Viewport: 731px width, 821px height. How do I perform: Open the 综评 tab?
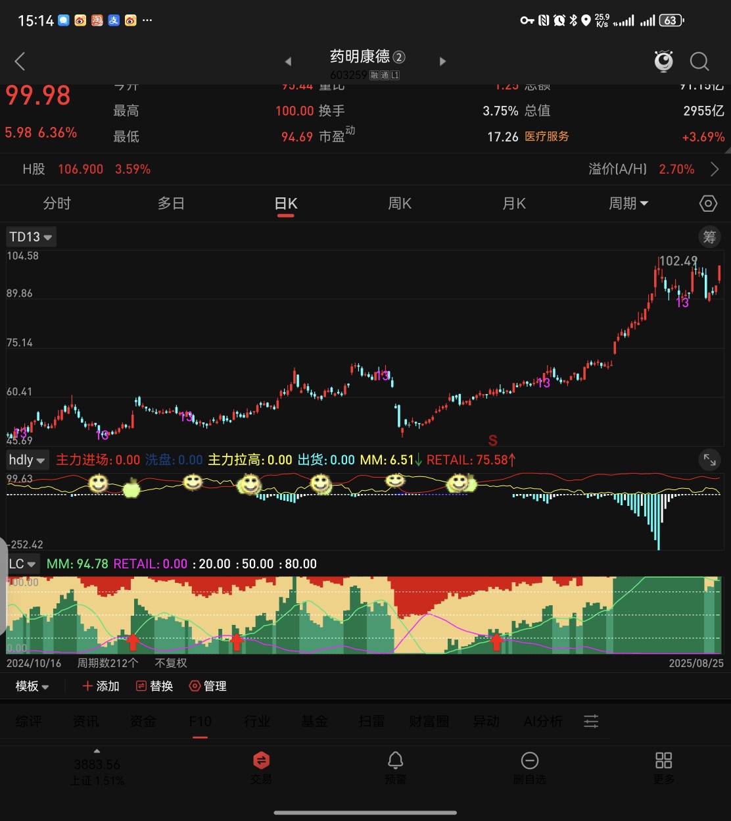(x=28, y=722)
